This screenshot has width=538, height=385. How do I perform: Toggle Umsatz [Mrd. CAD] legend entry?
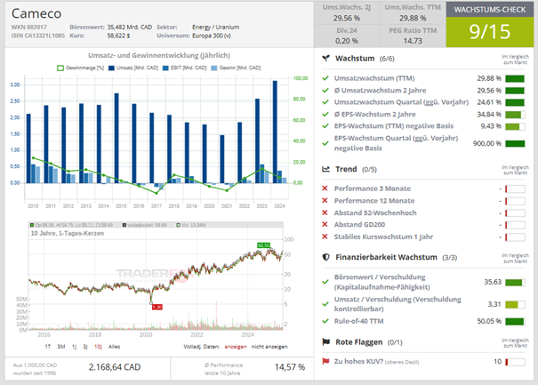[133, 68]
